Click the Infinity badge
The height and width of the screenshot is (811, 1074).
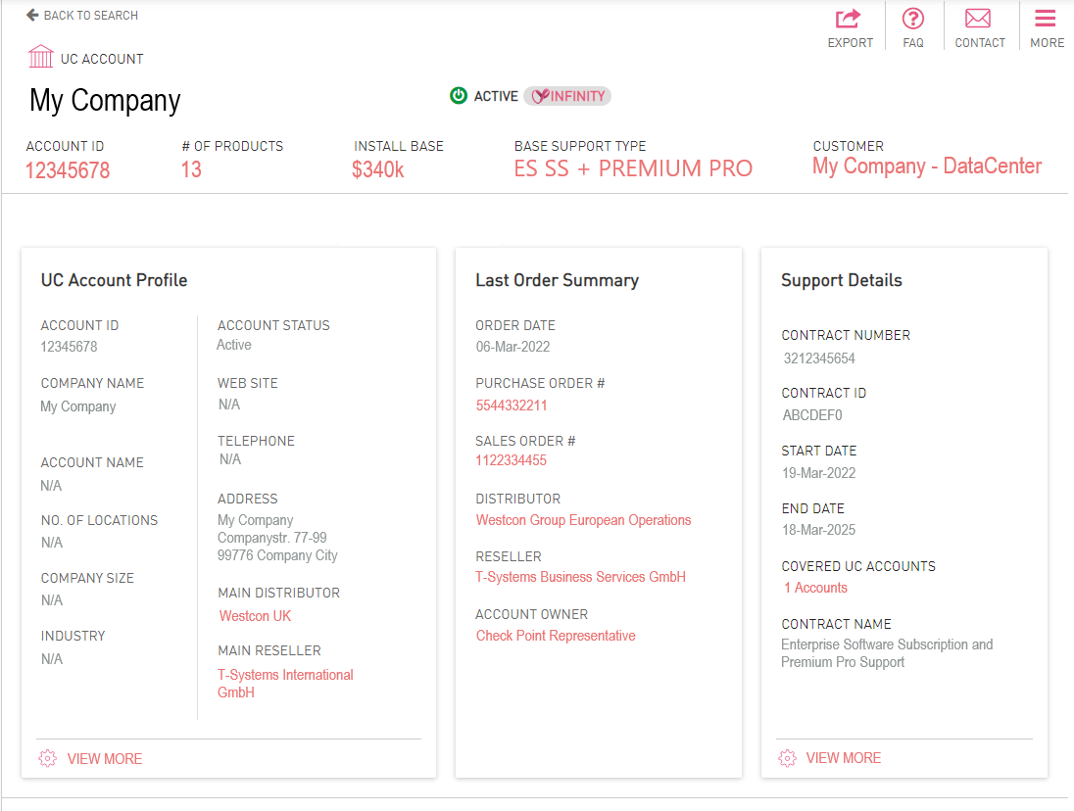tap(567, 96)
